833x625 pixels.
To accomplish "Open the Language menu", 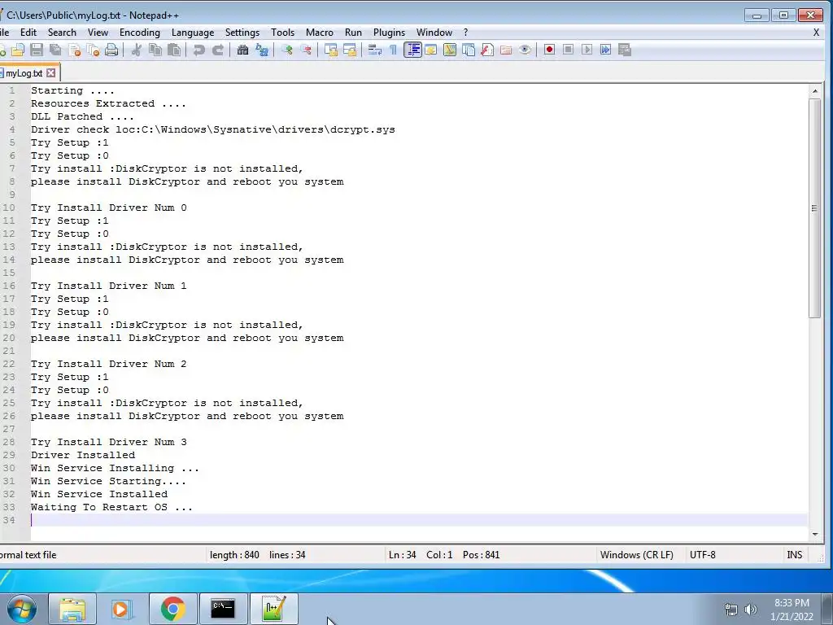I will [193, 33].
